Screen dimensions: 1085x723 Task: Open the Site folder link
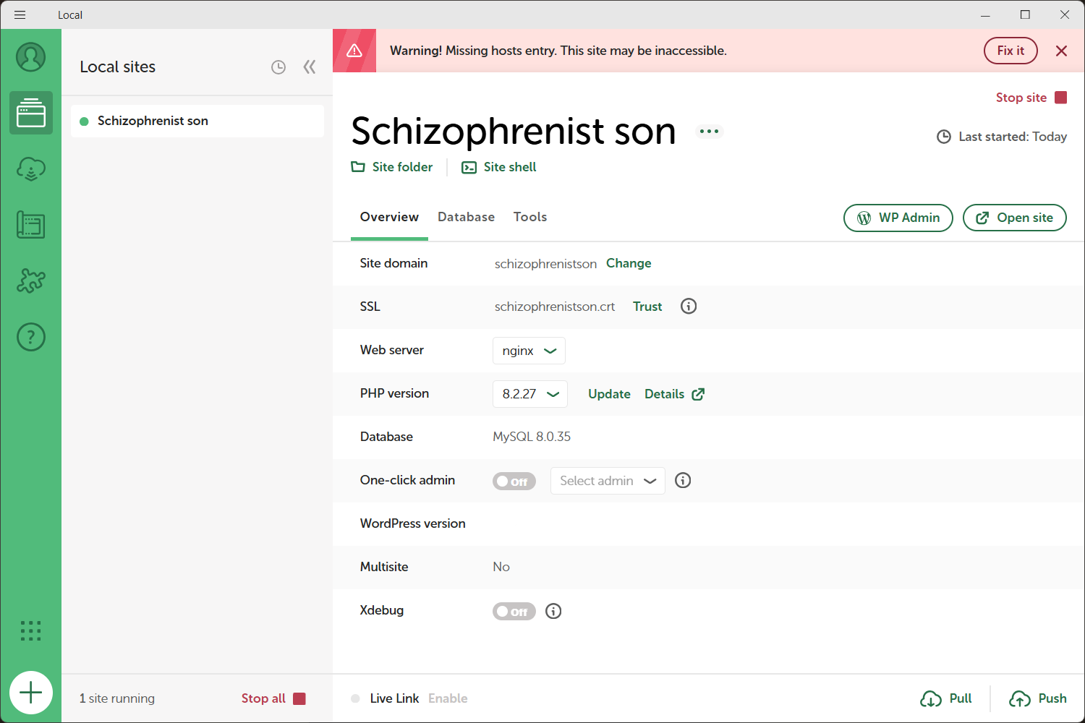pos(392,167)
